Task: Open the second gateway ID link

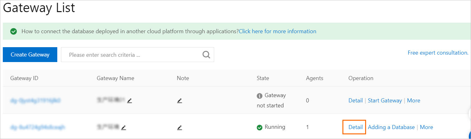Action: (x=37, y=127)
